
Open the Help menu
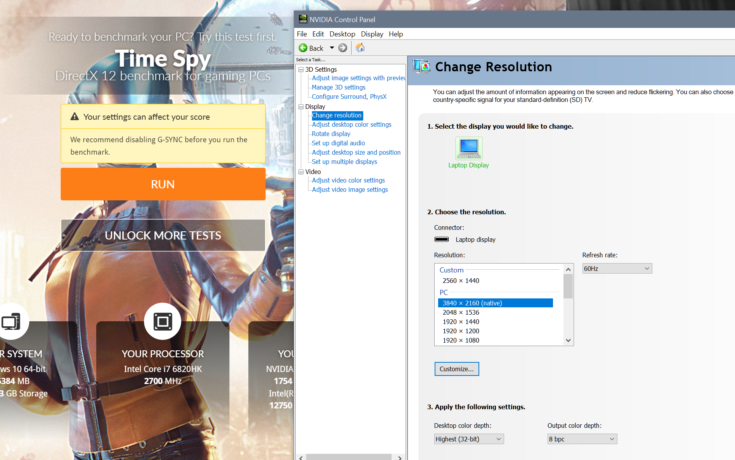[x=396, y=34]
